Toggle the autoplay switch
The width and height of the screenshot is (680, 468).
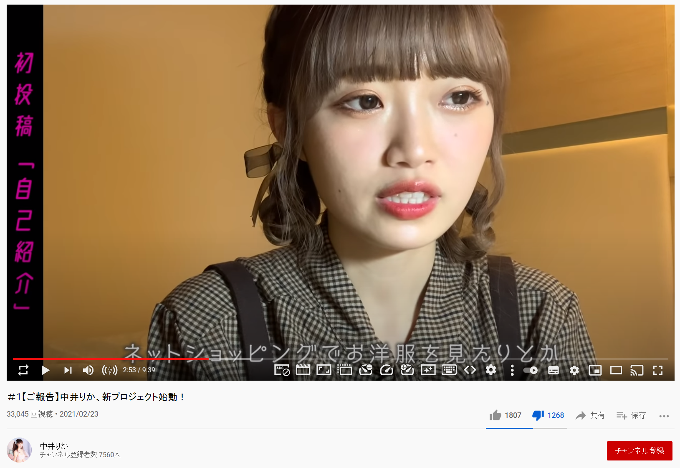(531, 370)
